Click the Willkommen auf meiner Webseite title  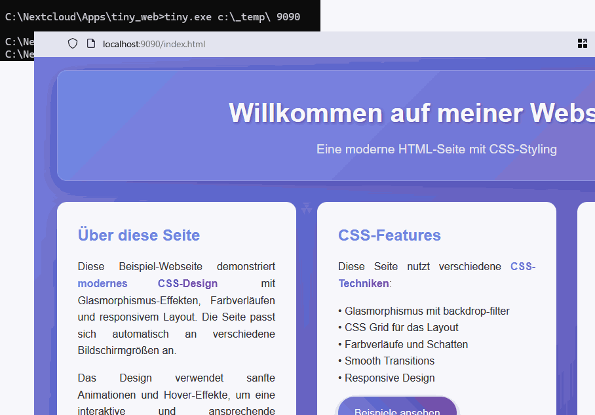[412, 113]
